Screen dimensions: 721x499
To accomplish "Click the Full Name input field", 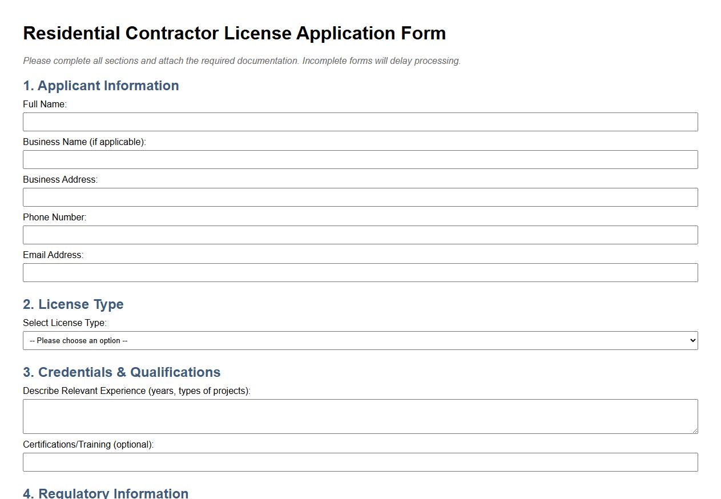I will [360, 122].
